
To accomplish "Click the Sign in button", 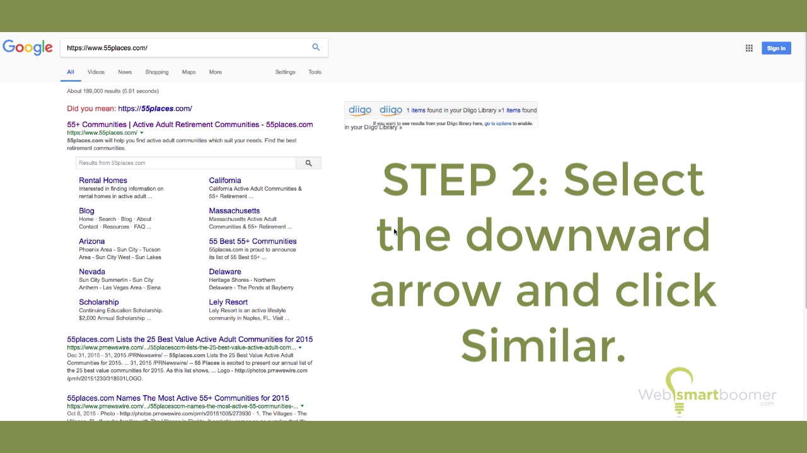I will click(x=776, y=48).
